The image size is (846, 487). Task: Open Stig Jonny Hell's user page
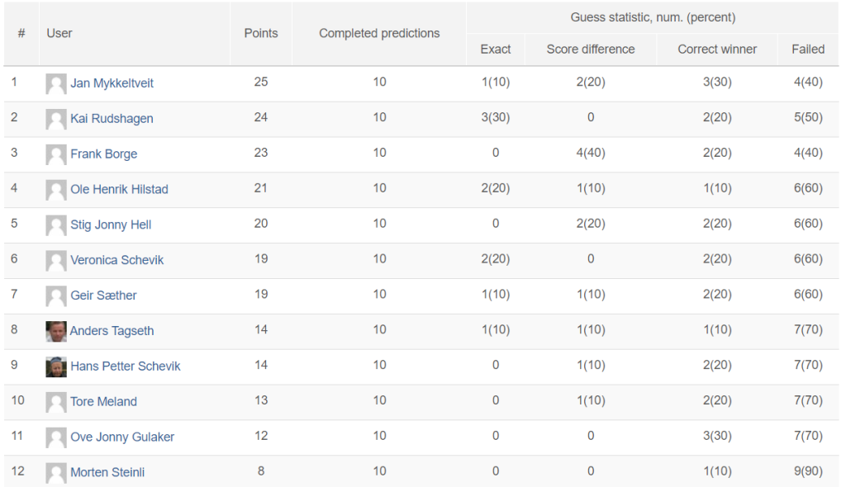coord(111,225)
